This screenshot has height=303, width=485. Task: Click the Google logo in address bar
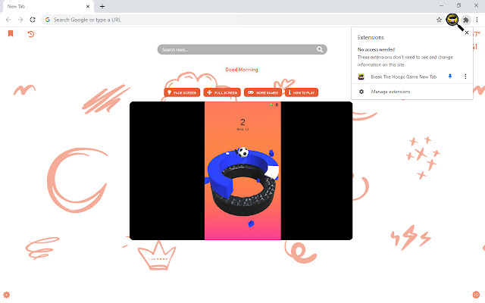48,20
